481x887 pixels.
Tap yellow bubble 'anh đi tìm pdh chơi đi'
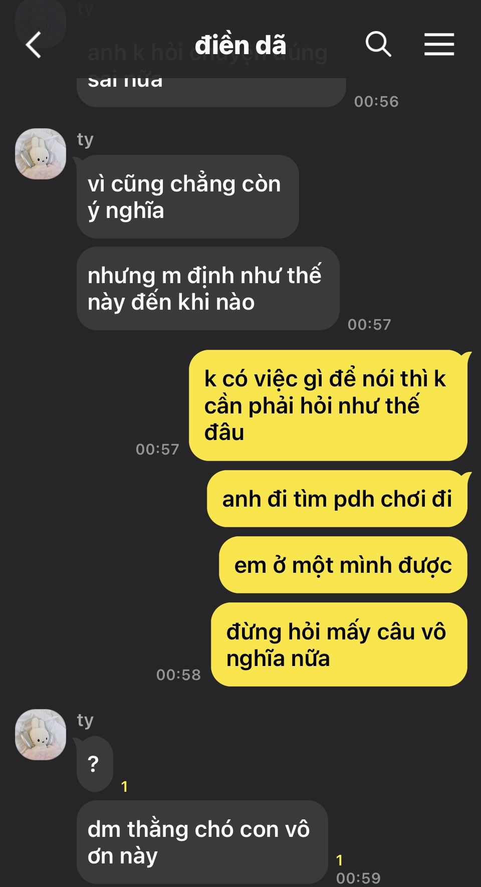[x=337, y=499]
